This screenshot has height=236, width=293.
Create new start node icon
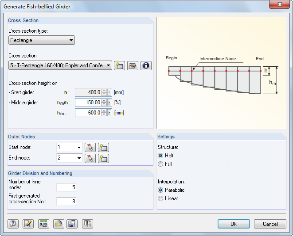point(103,148)
